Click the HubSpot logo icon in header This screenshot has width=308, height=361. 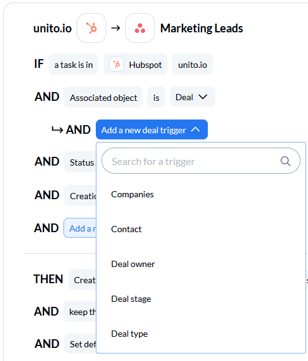(91, 28)
